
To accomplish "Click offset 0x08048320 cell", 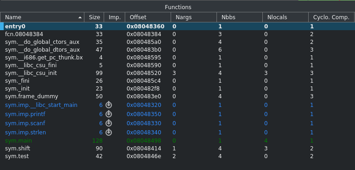I will (144, 105).
